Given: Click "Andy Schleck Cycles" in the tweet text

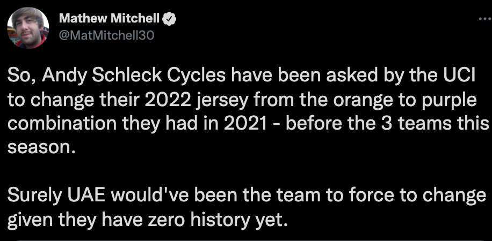Looking at the screenshot, I should 133,76.
